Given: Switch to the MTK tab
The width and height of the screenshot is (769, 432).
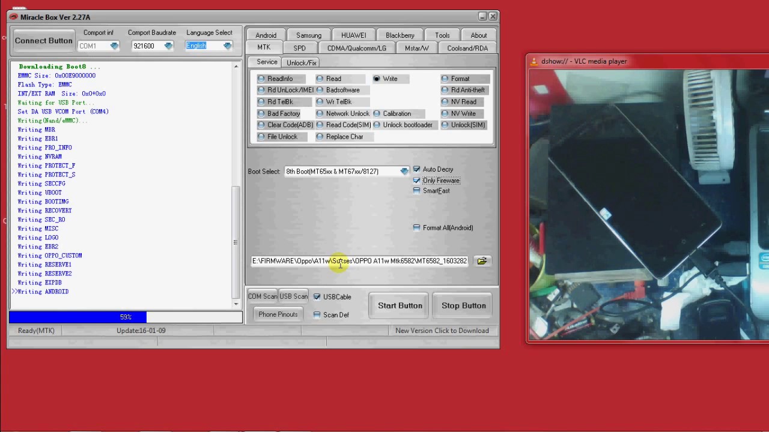Looking at the screenshot, I should [264, 47].
